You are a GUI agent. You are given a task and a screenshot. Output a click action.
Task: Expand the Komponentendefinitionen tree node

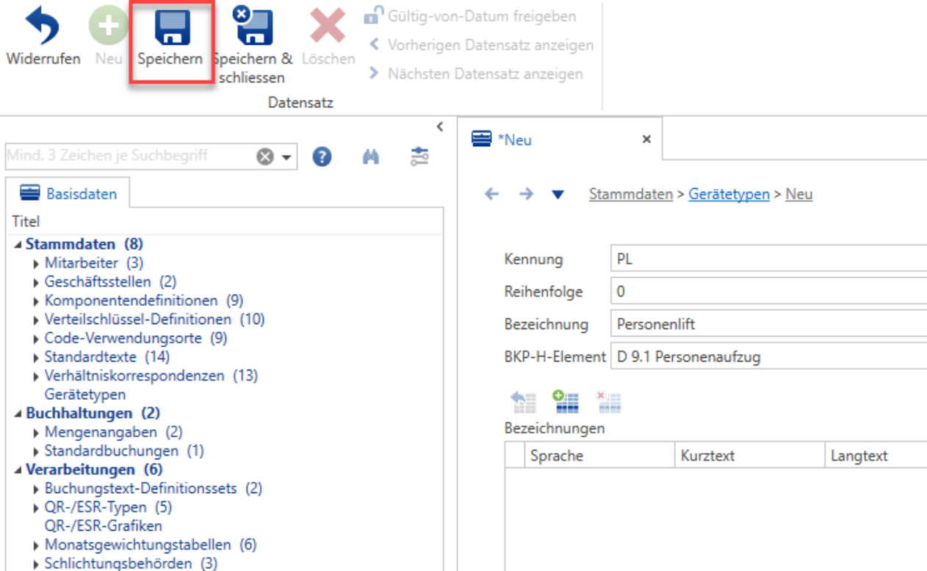point(36,301)
